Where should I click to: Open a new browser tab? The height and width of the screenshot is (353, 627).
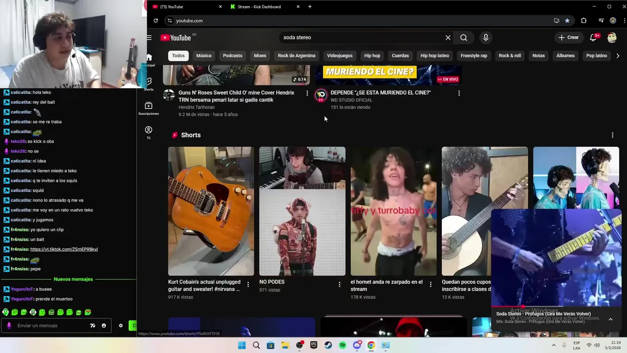(x=310, y=7)
